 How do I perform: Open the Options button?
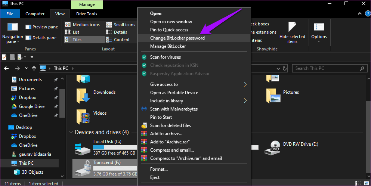319,32
